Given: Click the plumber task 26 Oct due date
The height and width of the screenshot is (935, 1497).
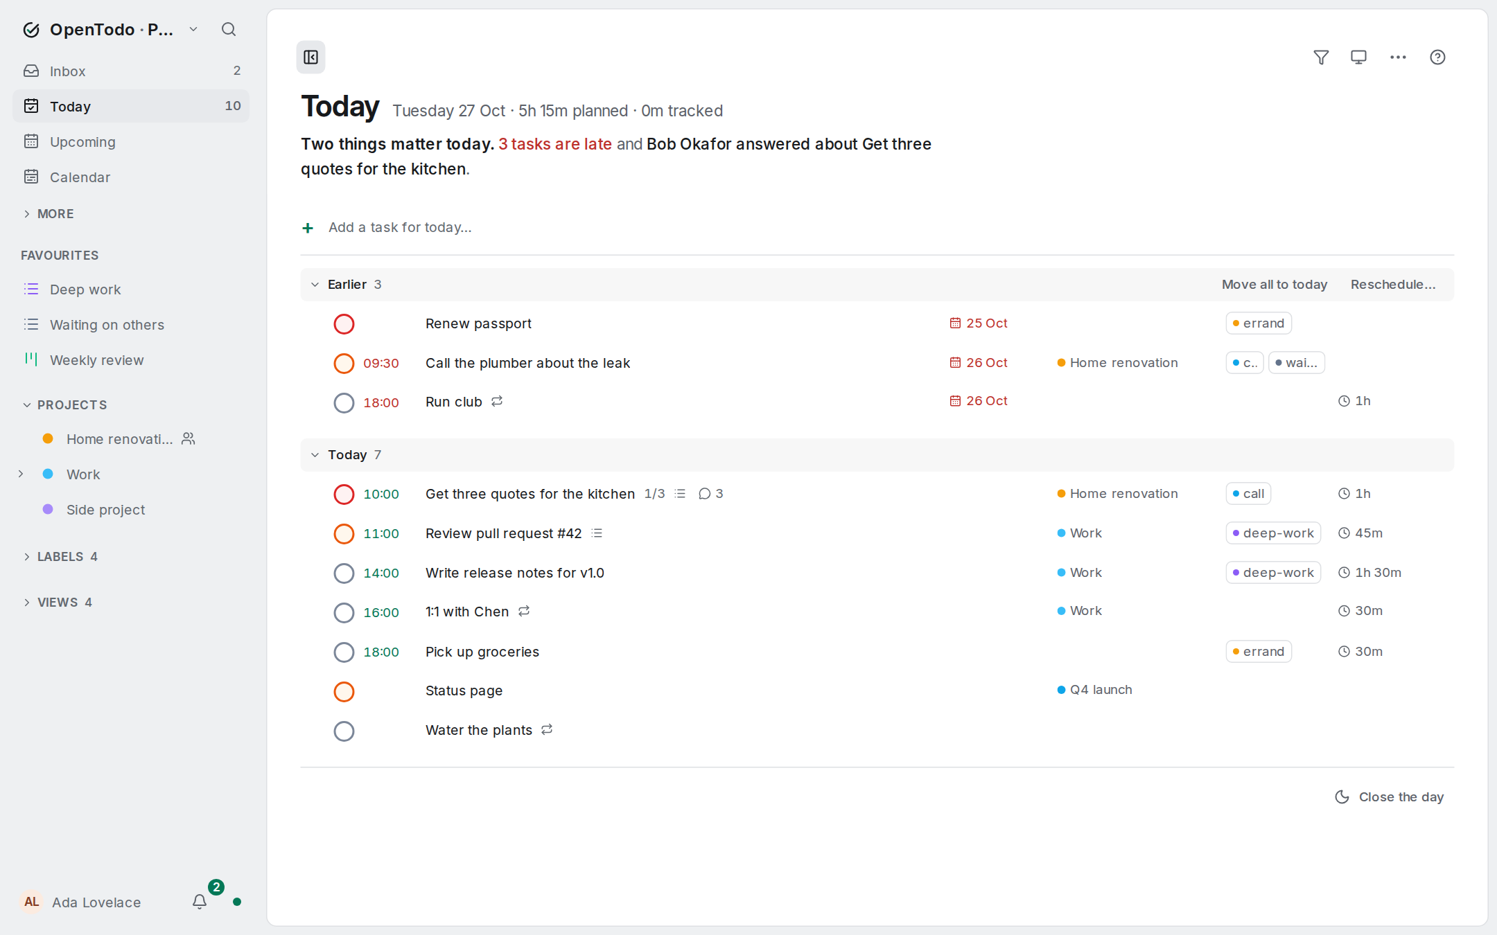Looking at the screenshot, I should click(979, 362).
